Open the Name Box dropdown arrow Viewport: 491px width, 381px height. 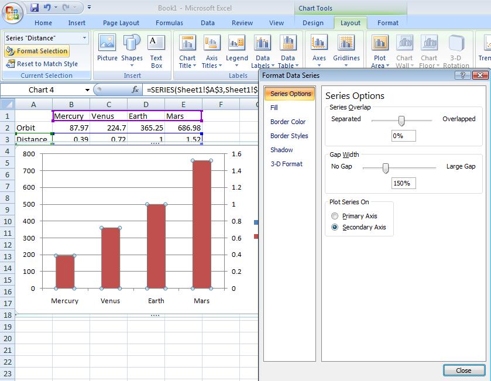(88, 90)
